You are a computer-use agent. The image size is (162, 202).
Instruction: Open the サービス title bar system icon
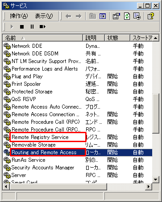(x=6, y=6)
